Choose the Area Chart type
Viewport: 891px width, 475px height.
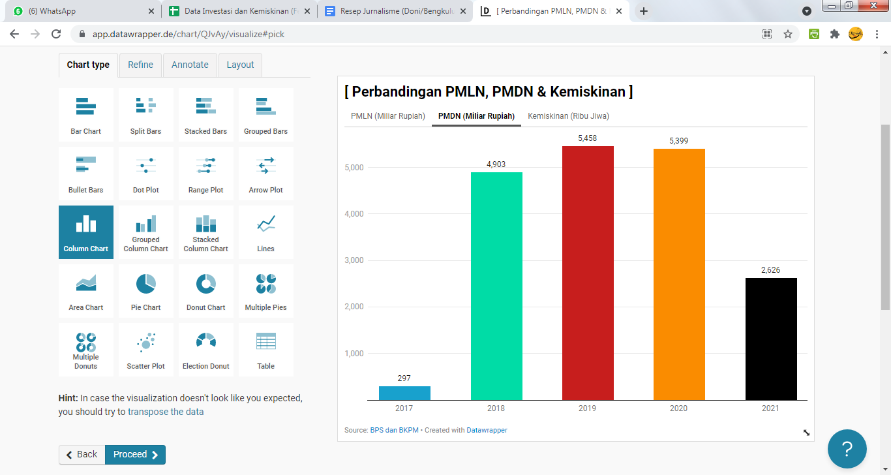86,291
